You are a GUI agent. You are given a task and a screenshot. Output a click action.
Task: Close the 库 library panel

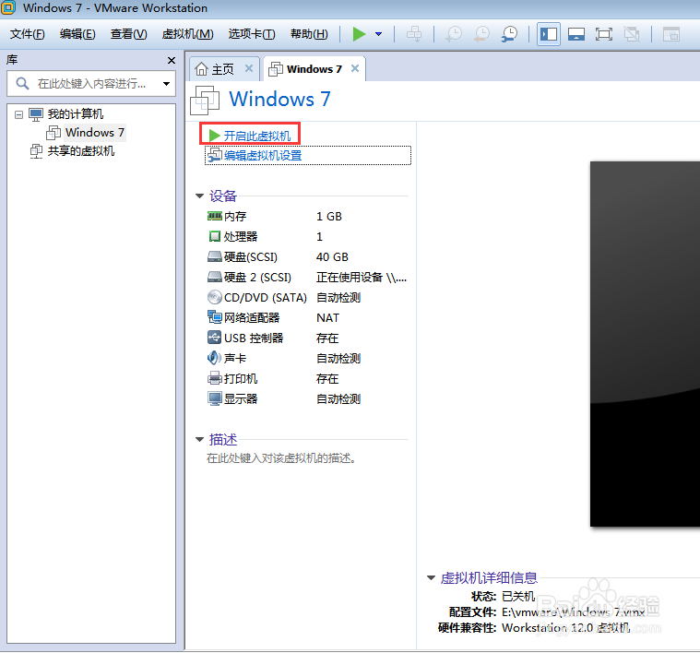coord(172,60)
